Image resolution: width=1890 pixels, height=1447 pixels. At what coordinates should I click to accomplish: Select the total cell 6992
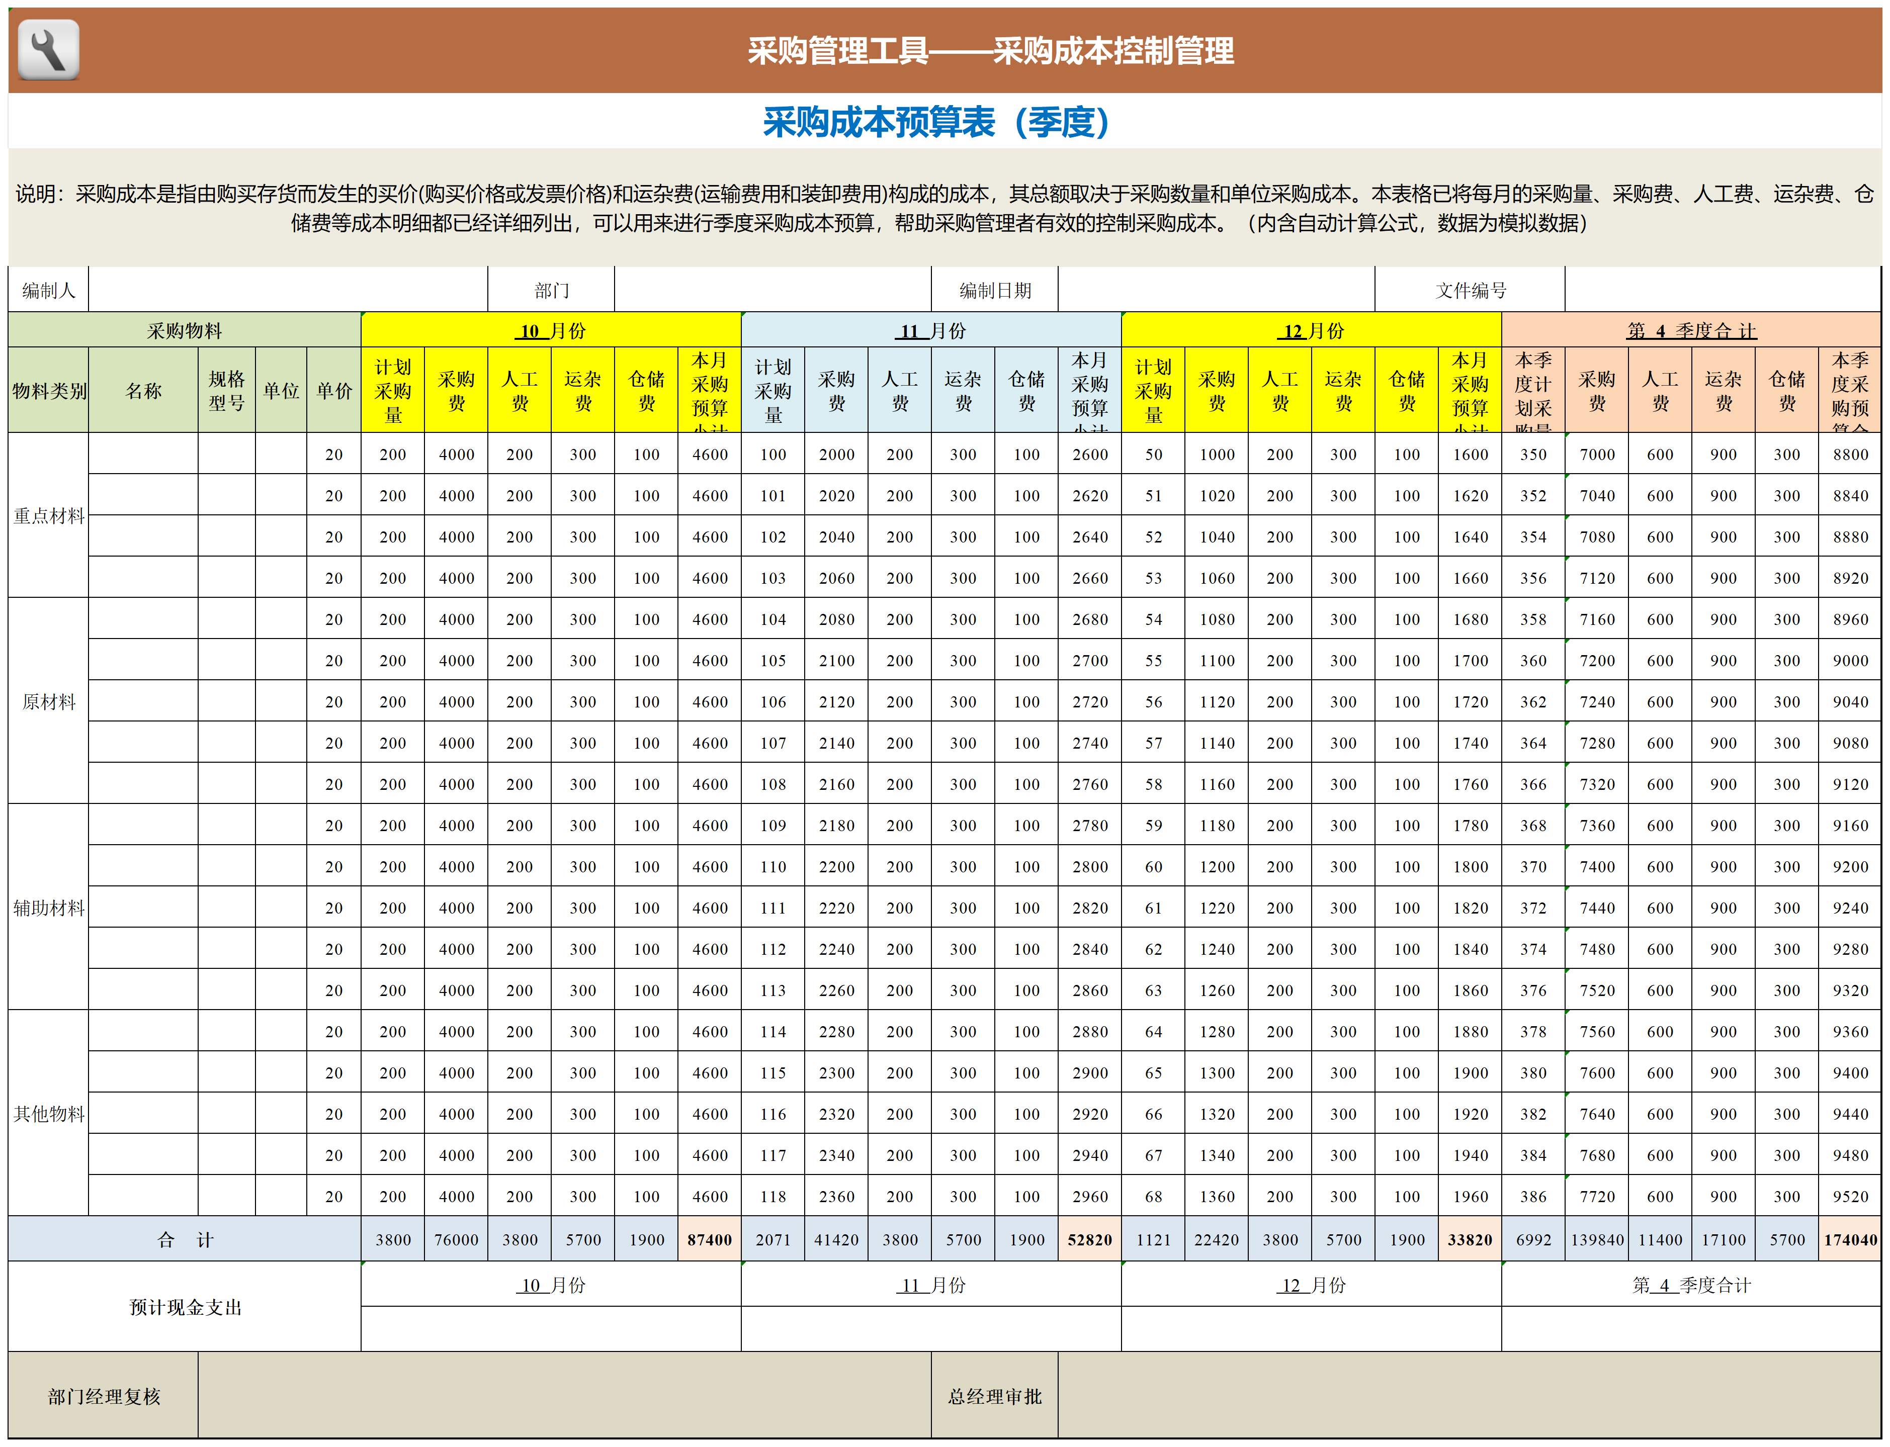pos(1533,1238)
